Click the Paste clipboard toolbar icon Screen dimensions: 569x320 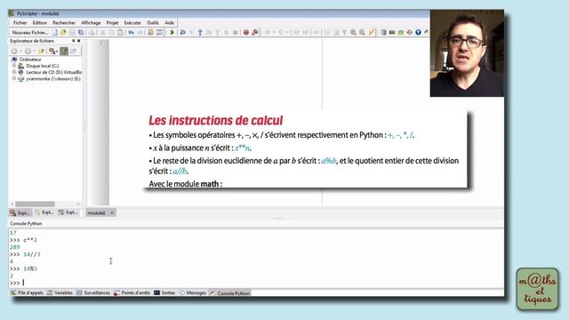pyautogui.click(x=120, y=32)
